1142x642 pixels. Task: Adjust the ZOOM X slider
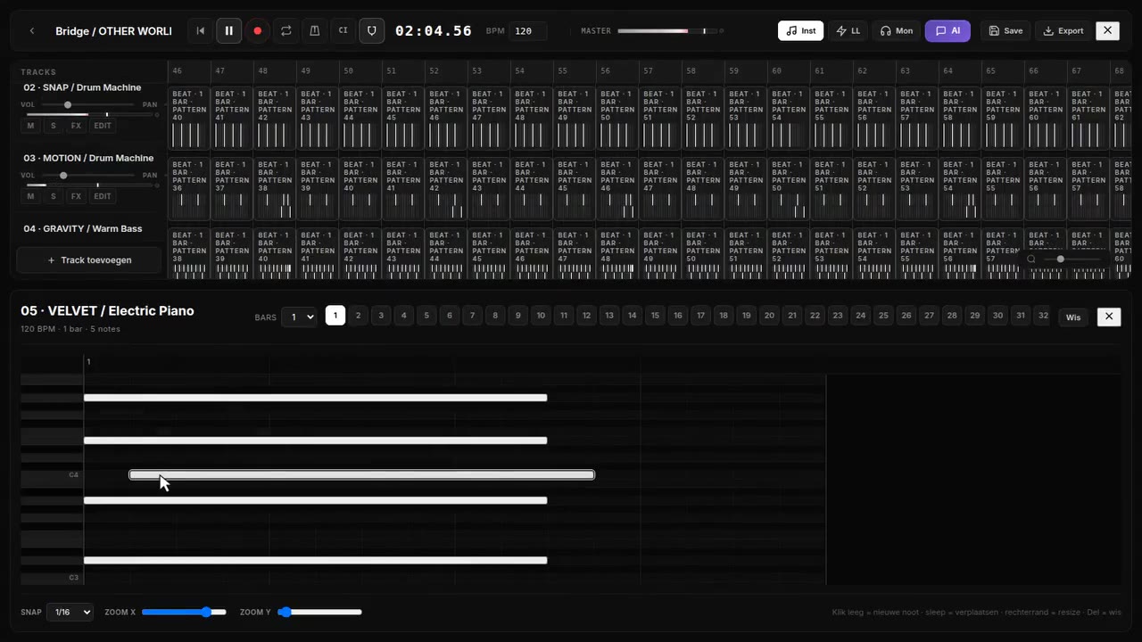184,612
